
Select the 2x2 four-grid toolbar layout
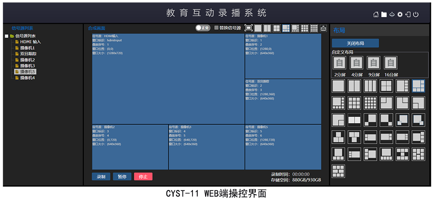pos(277,28)
